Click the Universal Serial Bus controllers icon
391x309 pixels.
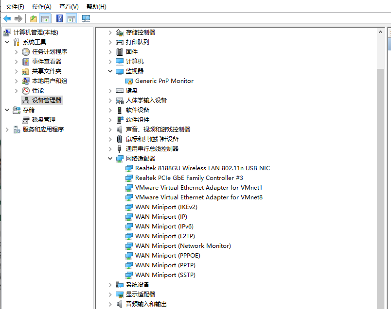coord(120,149)
